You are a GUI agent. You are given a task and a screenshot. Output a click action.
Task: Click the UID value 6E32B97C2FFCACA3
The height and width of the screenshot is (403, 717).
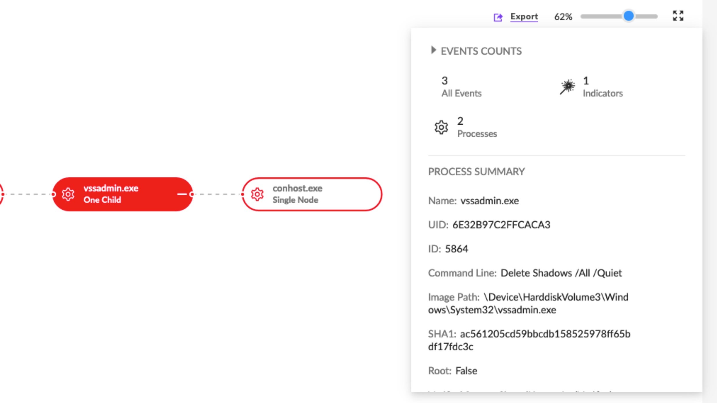(501, 225)
